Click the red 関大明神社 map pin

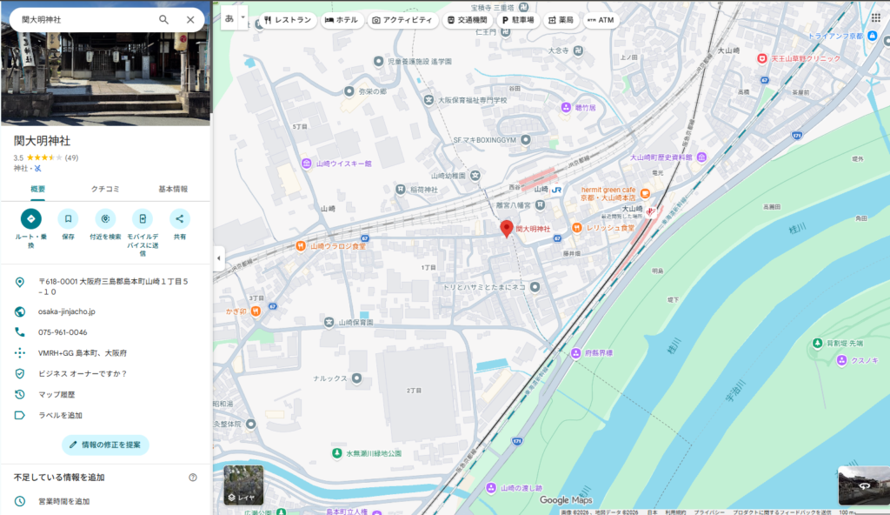[507, 228]
